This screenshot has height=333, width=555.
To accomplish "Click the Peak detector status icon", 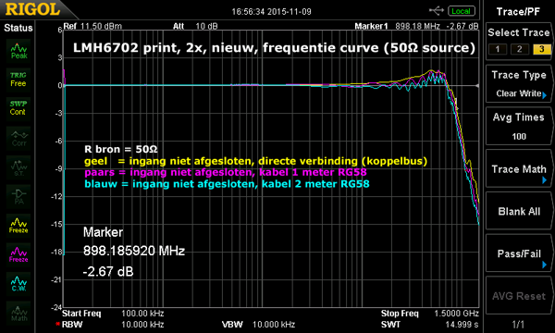I will pyautogui.click(x=18, y=51).
